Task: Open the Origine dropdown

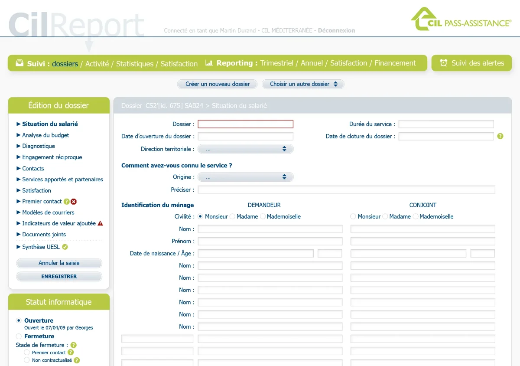Action: (245, 177)
